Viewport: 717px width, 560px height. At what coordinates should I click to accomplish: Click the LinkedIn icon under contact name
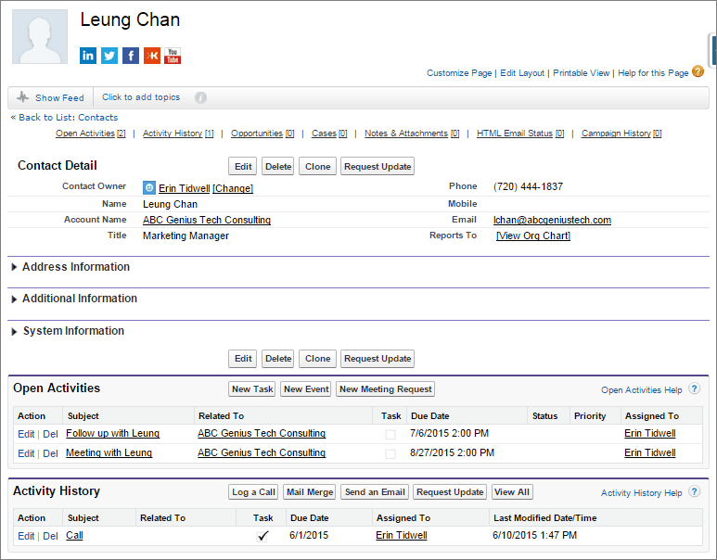tap(88, 56)
